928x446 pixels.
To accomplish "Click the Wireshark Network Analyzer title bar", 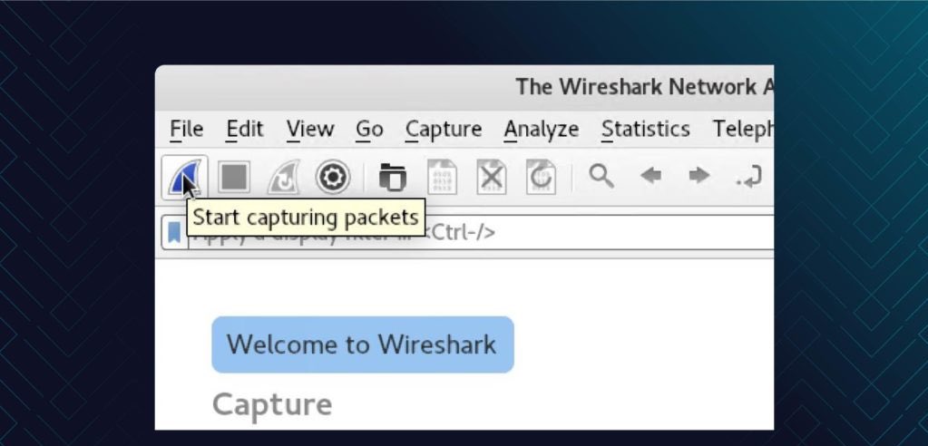I will tap(464, 87).
